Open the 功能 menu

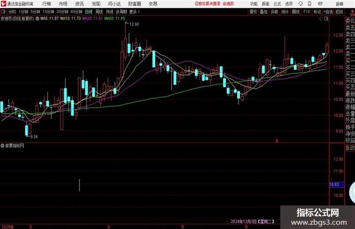[x=254, y=4]
